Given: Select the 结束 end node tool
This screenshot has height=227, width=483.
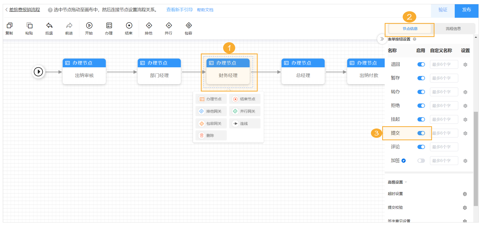Looking at the screenshot, I should tap(129, 28).
